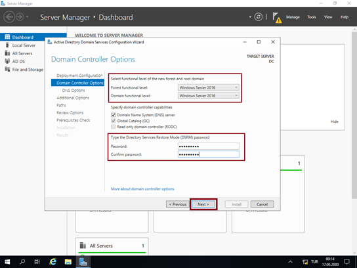Open the navigation history dropdown arrow
The height and width of the screenshot is (268, 357).
click(27, 16)
